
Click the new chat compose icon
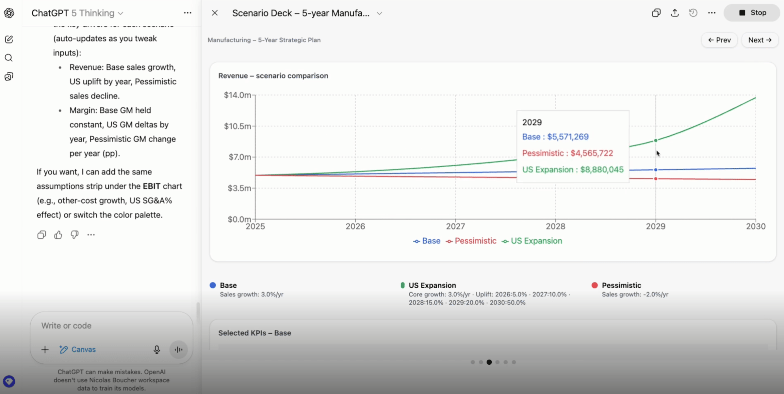coord(9,39)
